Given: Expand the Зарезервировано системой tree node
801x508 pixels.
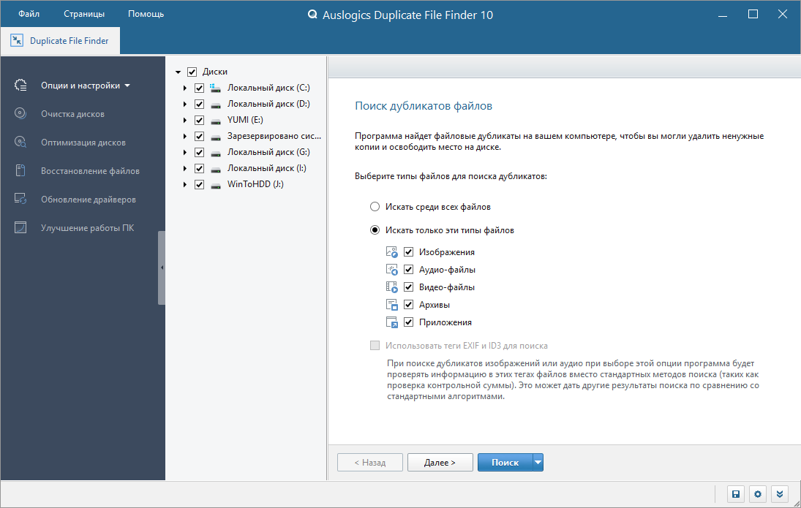Looking at the screenshot, I should coord(185,136).
